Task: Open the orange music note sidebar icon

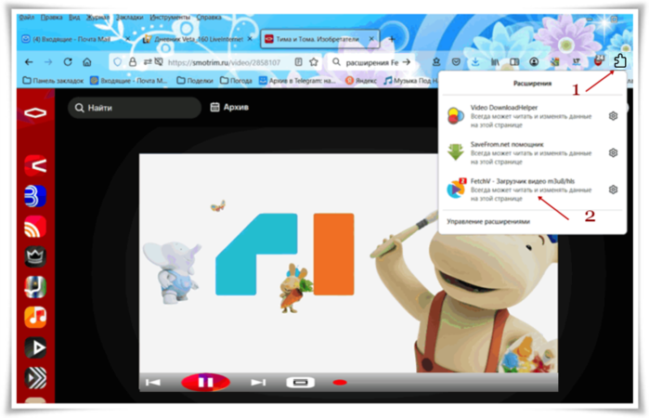Action: point(35,317)
